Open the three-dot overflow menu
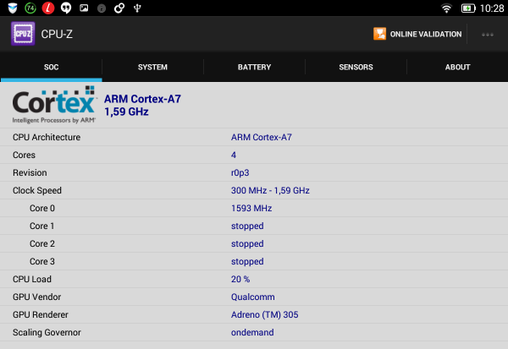 tap(488, 35)
